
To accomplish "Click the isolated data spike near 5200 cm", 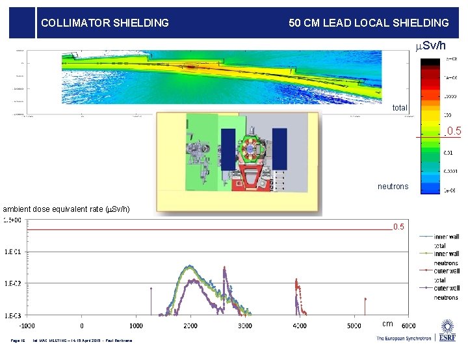I will pyautogui.click(x=365, y=306).
